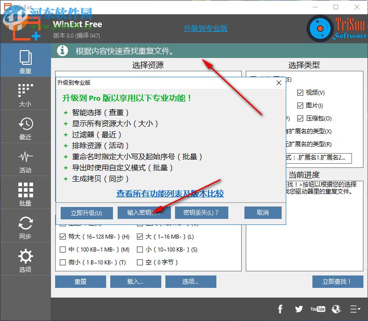Disable the 压缩包(O) option
The height and width of the screenshot is (321, 368).
pyautogui.click(x=300, y=118)
